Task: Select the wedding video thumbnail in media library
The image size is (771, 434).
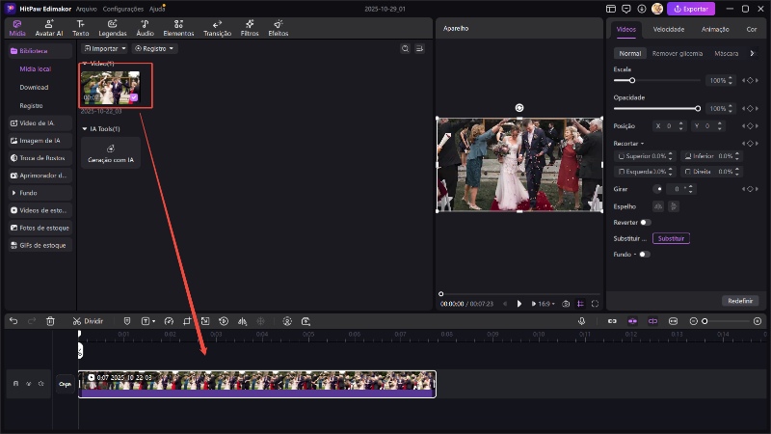Action: 110,86
